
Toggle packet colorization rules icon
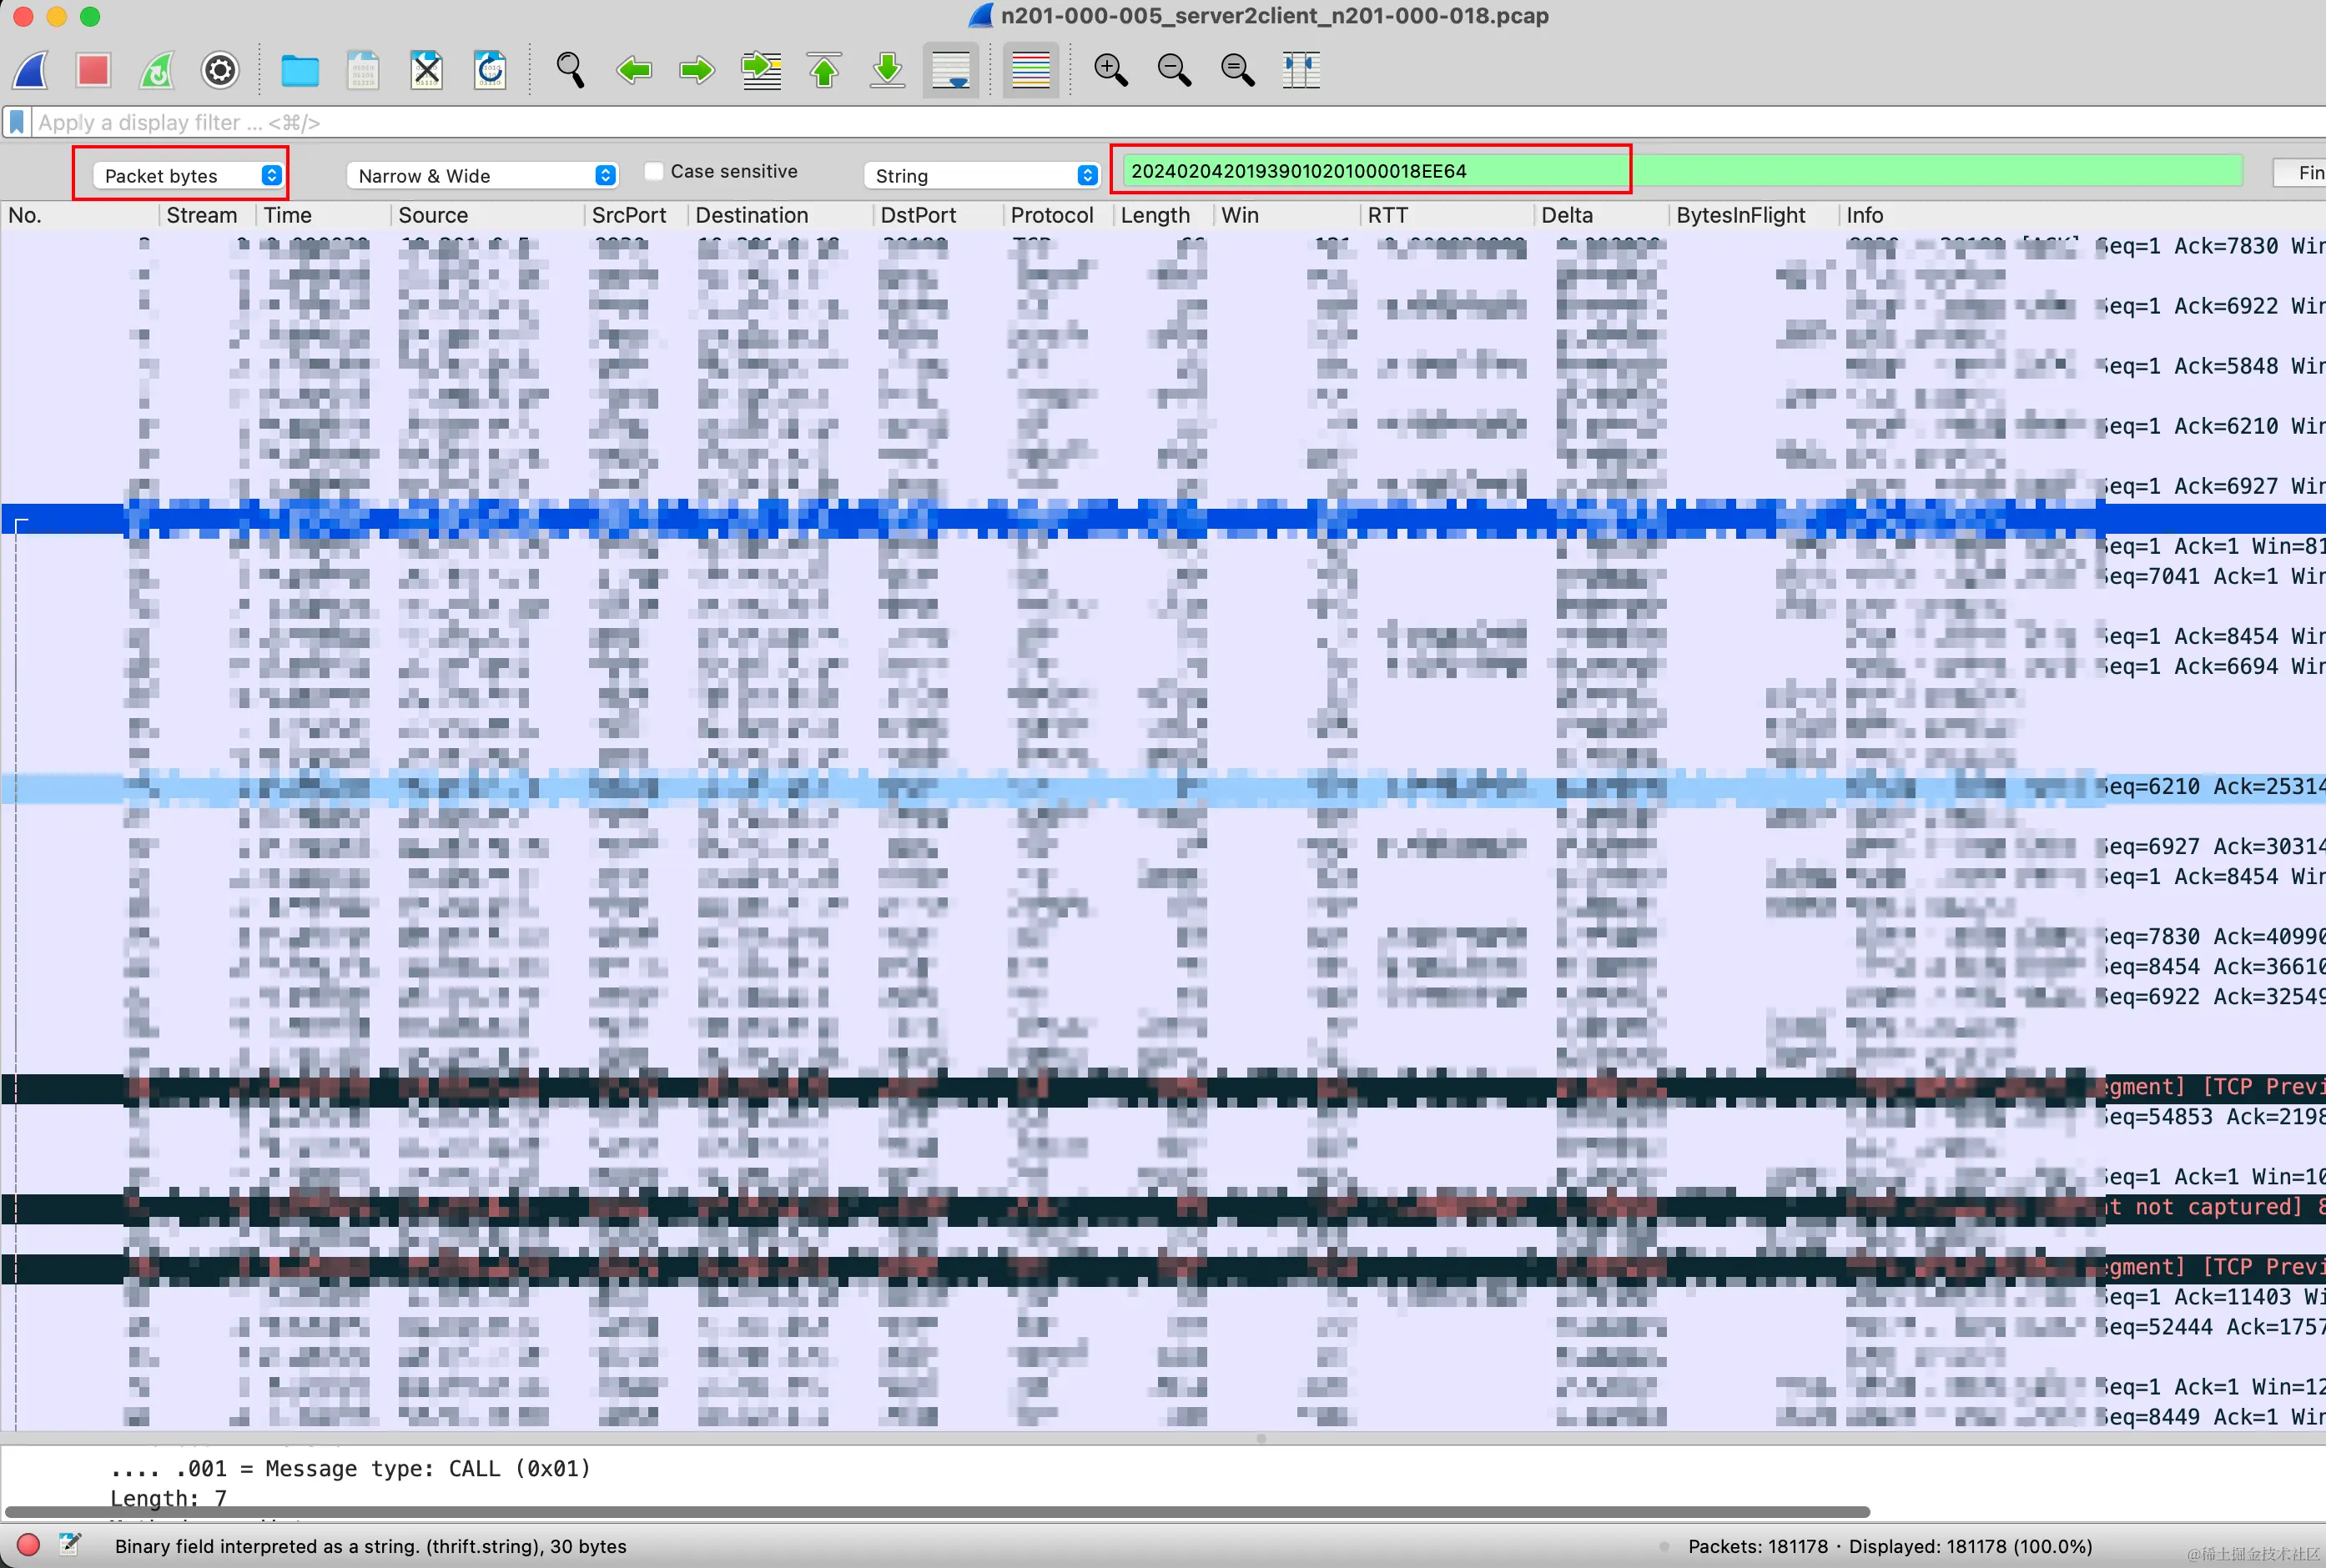pos(1031,70)
